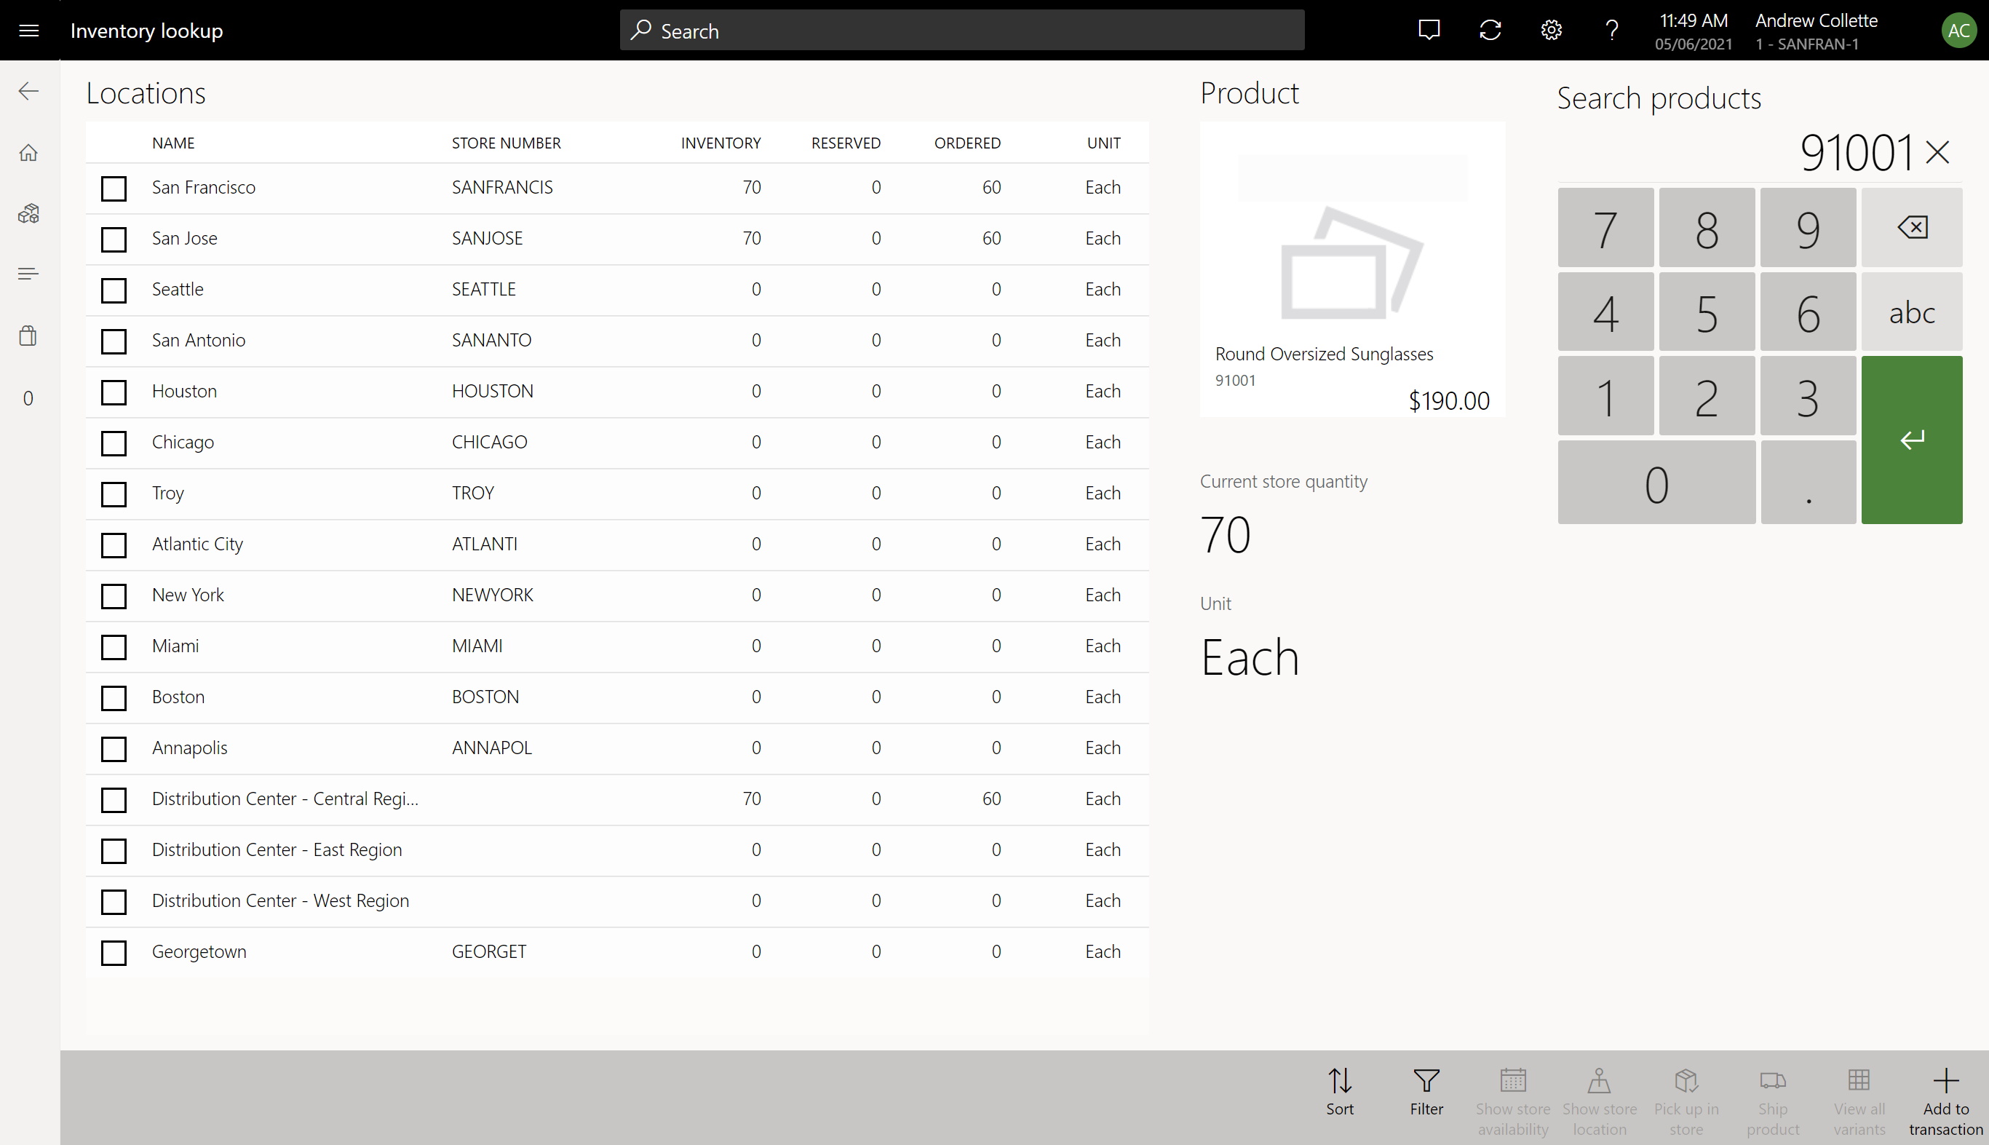Click the back arrow navigation button
This screenshot has height=1145, width=1989.
pos(28,90)
